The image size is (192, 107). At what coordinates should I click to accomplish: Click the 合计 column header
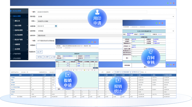click(x=145, y=75)
